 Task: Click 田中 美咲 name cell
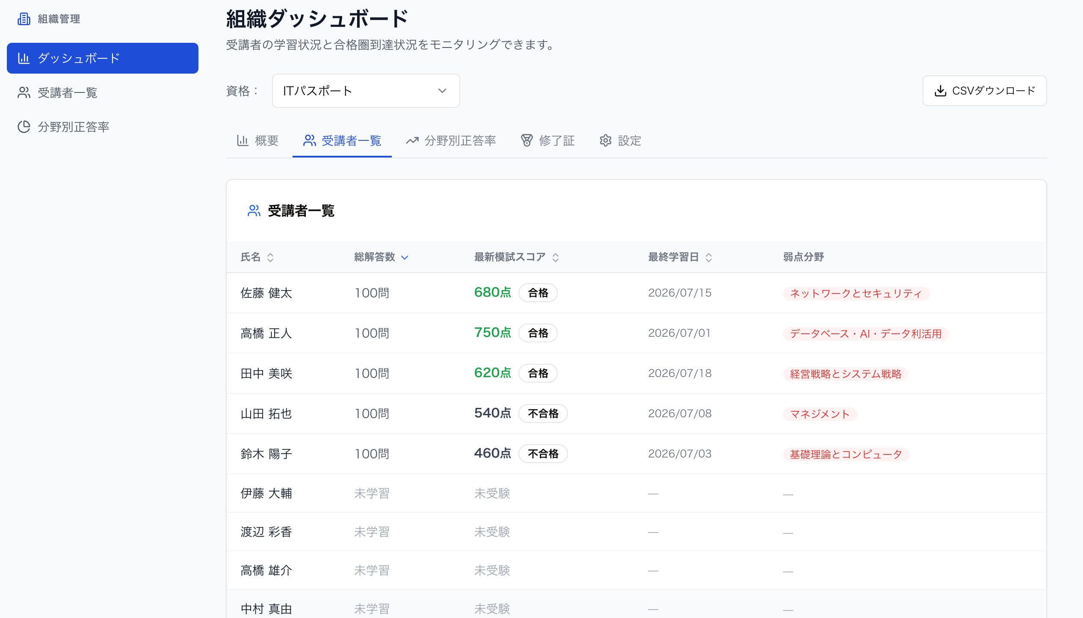(266, 373)
